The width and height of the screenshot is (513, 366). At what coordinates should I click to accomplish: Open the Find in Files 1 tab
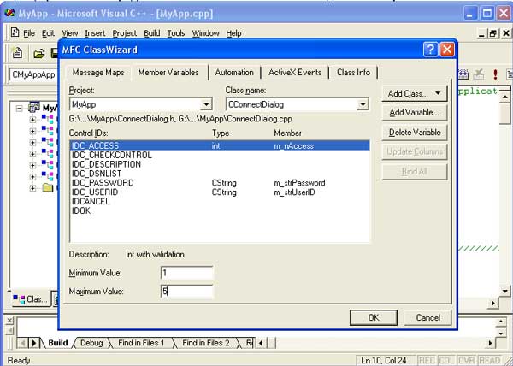[141, 343]
